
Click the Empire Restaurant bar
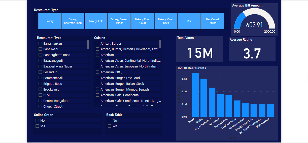coord(212,102)
